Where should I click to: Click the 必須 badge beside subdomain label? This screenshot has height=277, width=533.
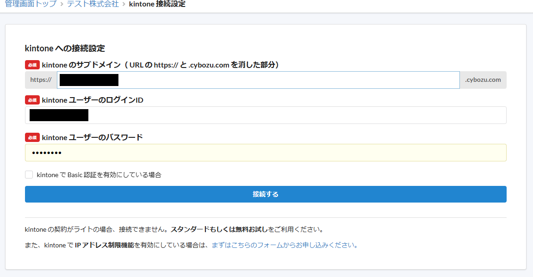tap(32, 65)
